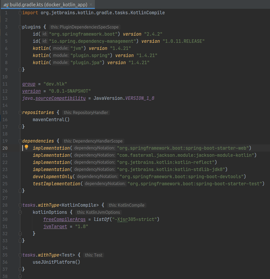Click the Gradle file icon in the tab
The width and height of the screenshot is (270, 279).
tap(6, 5)
